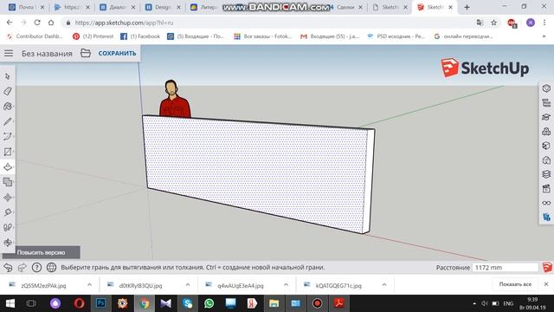The height and width of the screenshot is (312, 554).
Task: Open the translate page icon
Action: coord(480,23)
